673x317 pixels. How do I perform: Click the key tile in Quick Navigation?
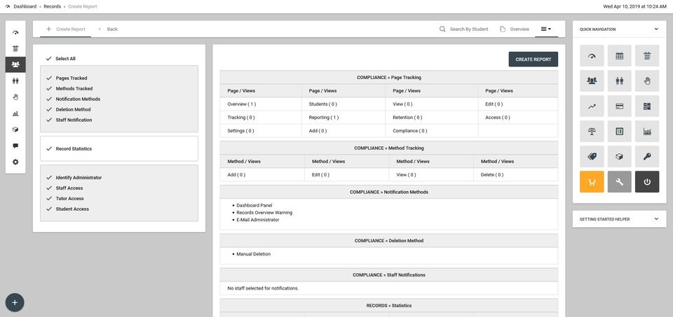647,156
